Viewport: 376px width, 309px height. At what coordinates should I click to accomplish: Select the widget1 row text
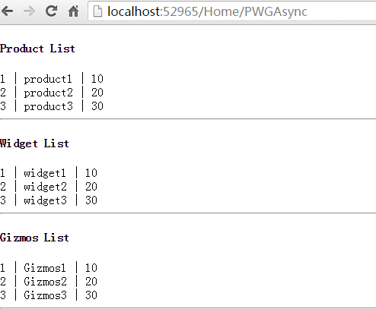[49, 173]
